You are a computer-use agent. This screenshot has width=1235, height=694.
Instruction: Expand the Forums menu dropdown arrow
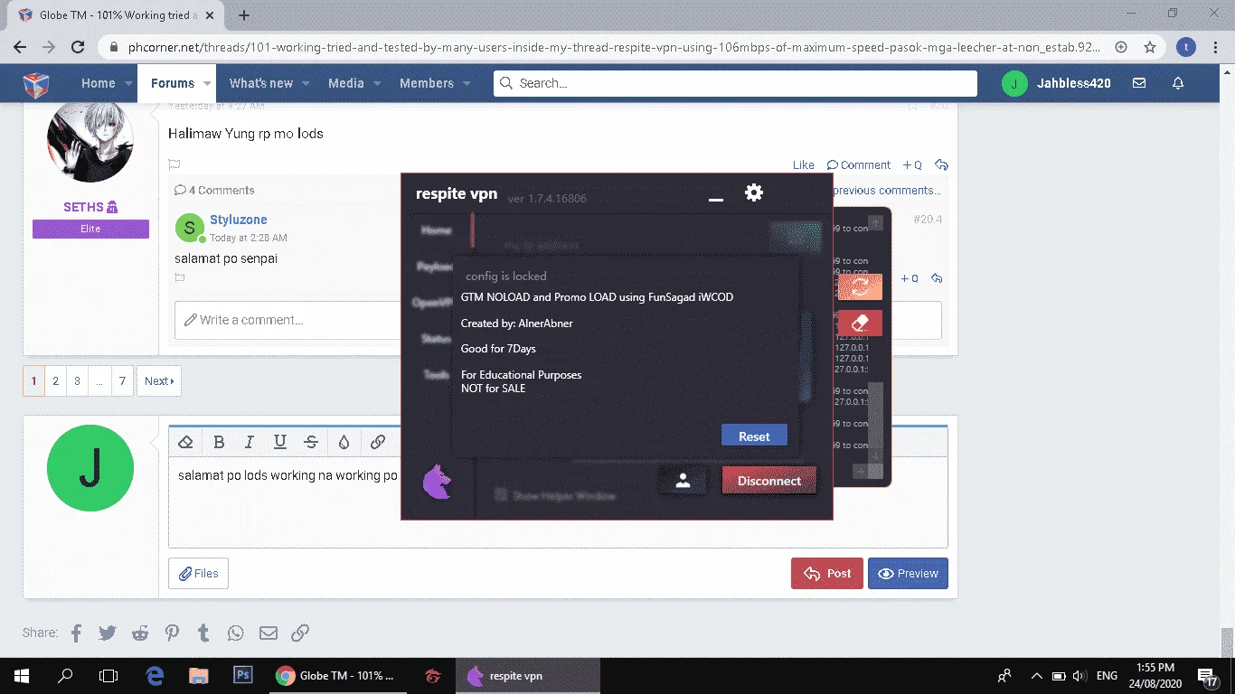(207, 83)
